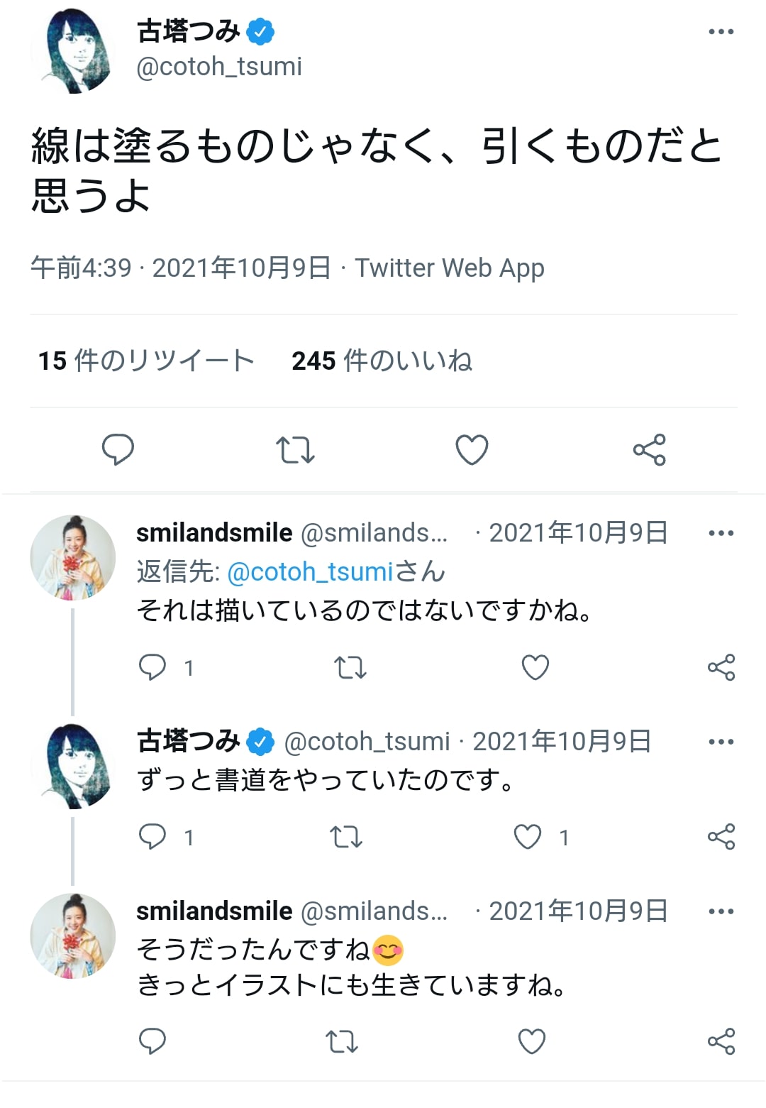Share the main tweet
Viewport: 766px width, 1108px height.
click(649, 449)
